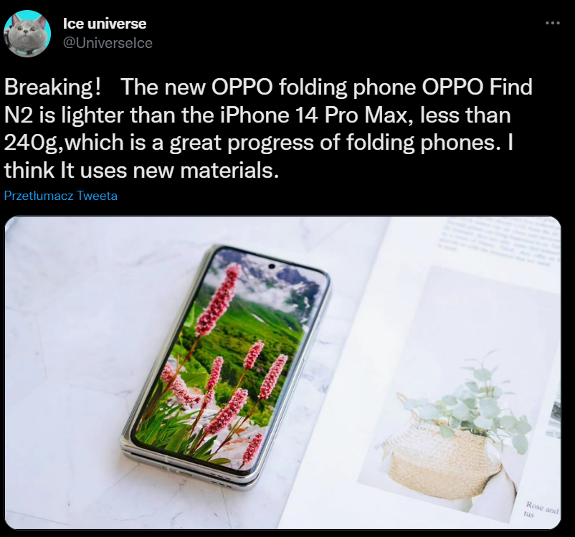The height and width of the screenshot is (537, 575).
Task: Click the Przetłumacz Tweeta translate link
Action: [x=61, y=196]
